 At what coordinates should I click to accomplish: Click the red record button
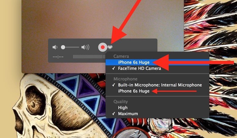point(103,47)
